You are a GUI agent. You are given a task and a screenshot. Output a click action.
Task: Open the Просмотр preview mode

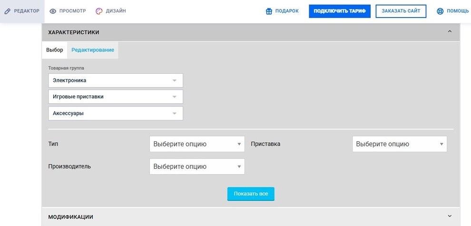(68, 11)
